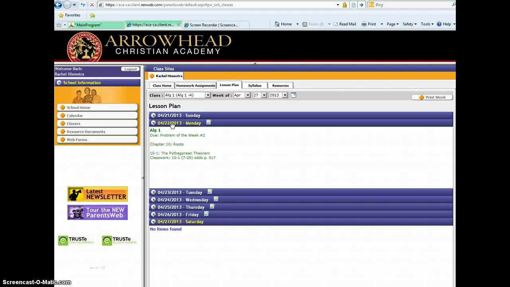Click the Home toolbar icon
Image resolution: width=510 pixels, height=287 pixels.
click(x=283, y=24)
